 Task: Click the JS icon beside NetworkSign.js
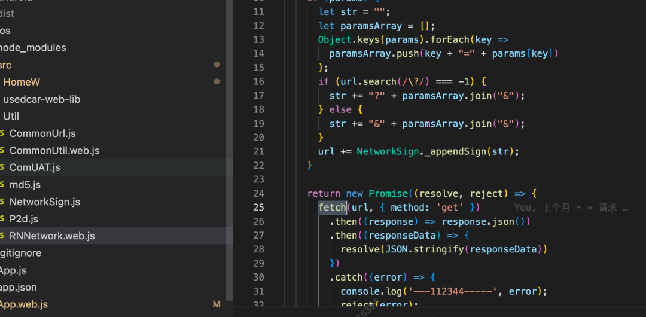click(2, 202)
